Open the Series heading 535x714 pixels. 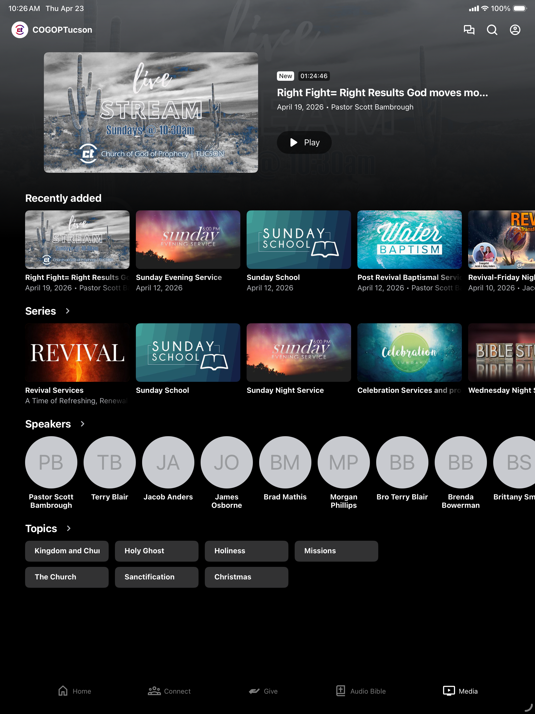[x=41, y=311]
